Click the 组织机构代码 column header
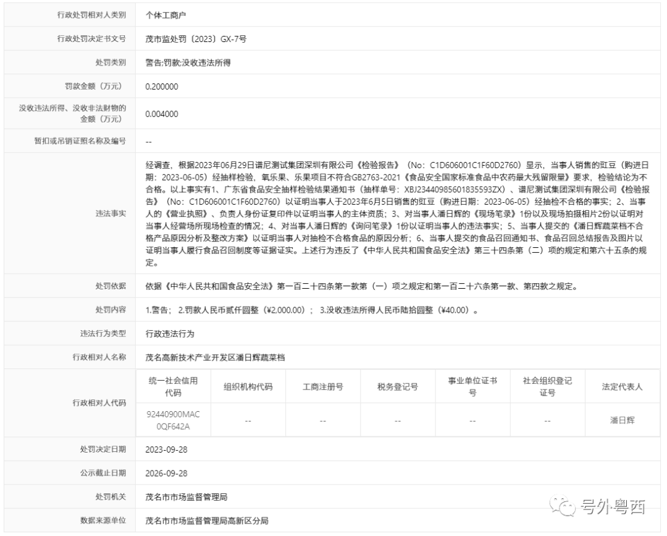 point(248,386)
